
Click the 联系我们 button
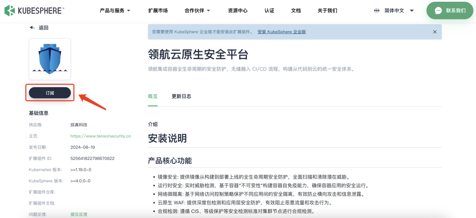pos(450,11)
